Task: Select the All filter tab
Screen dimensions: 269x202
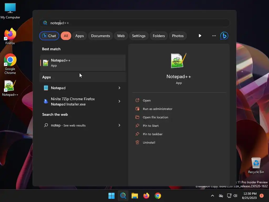Action: tap(66, 36)
